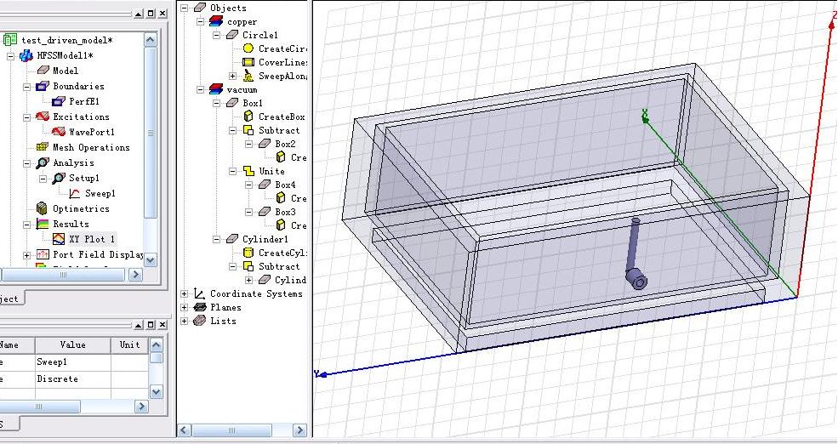Image resolution: width=838 pixels, height=444 pixels.
Task: Click the pin button of project panel
Action: pyautogui.click(x=139, y=14)
